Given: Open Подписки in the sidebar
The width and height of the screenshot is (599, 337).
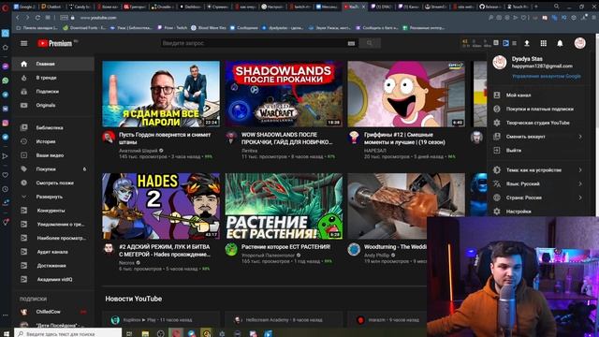Looking at the screenshot, I should (x=52, y=92).
